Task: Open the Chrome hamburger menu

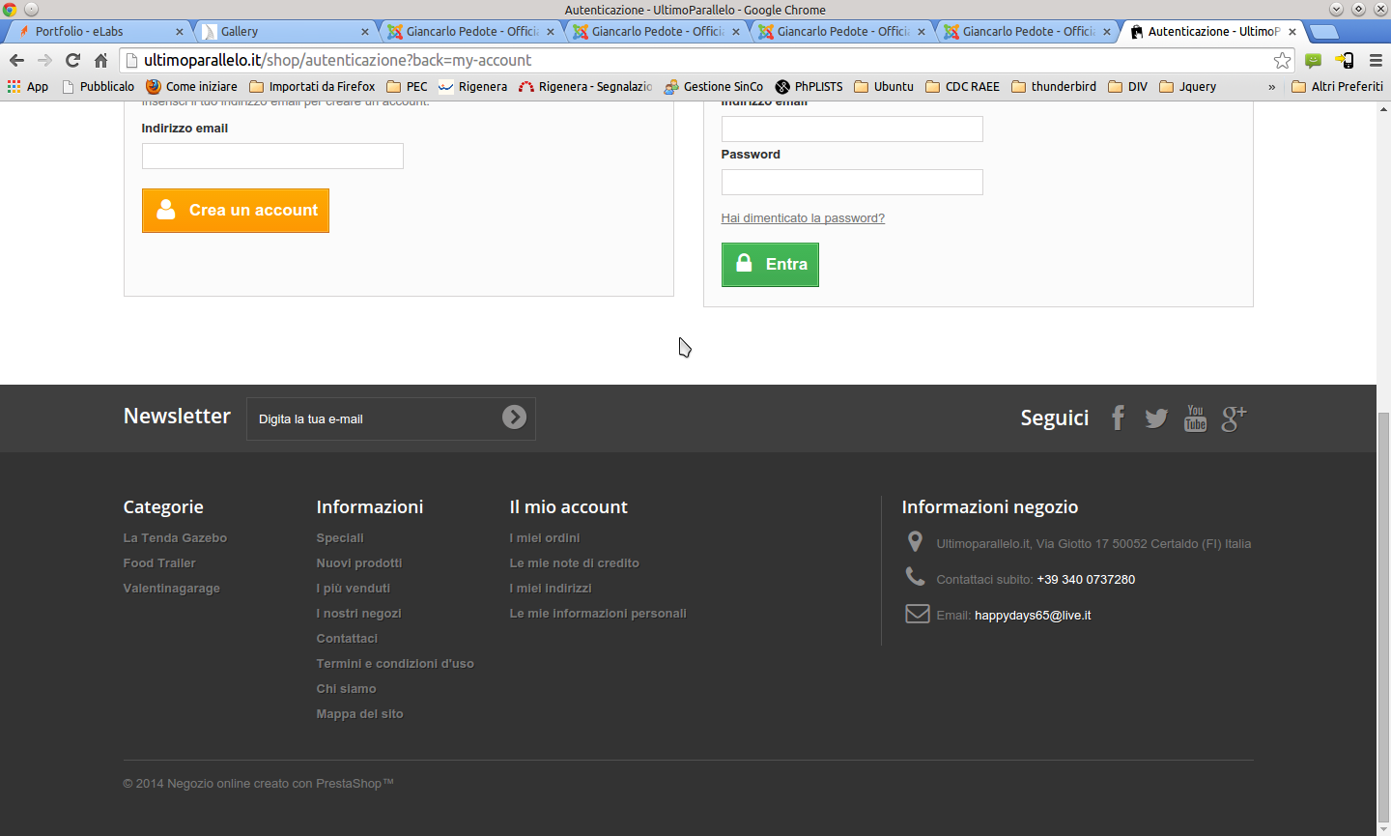Action: (1376, 60)
